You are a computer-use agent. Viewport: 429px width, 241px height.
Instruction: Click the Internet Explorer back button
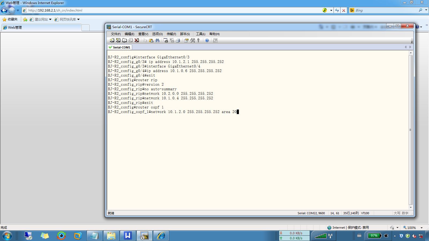click(4, 10)
